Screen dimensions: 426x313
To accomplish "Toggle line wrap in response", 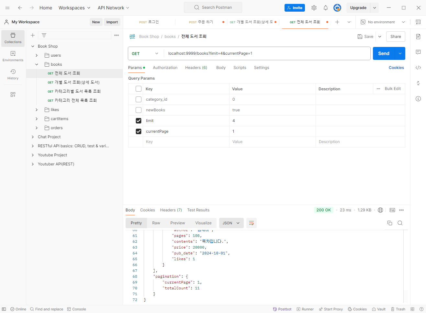I will point(252,223).
